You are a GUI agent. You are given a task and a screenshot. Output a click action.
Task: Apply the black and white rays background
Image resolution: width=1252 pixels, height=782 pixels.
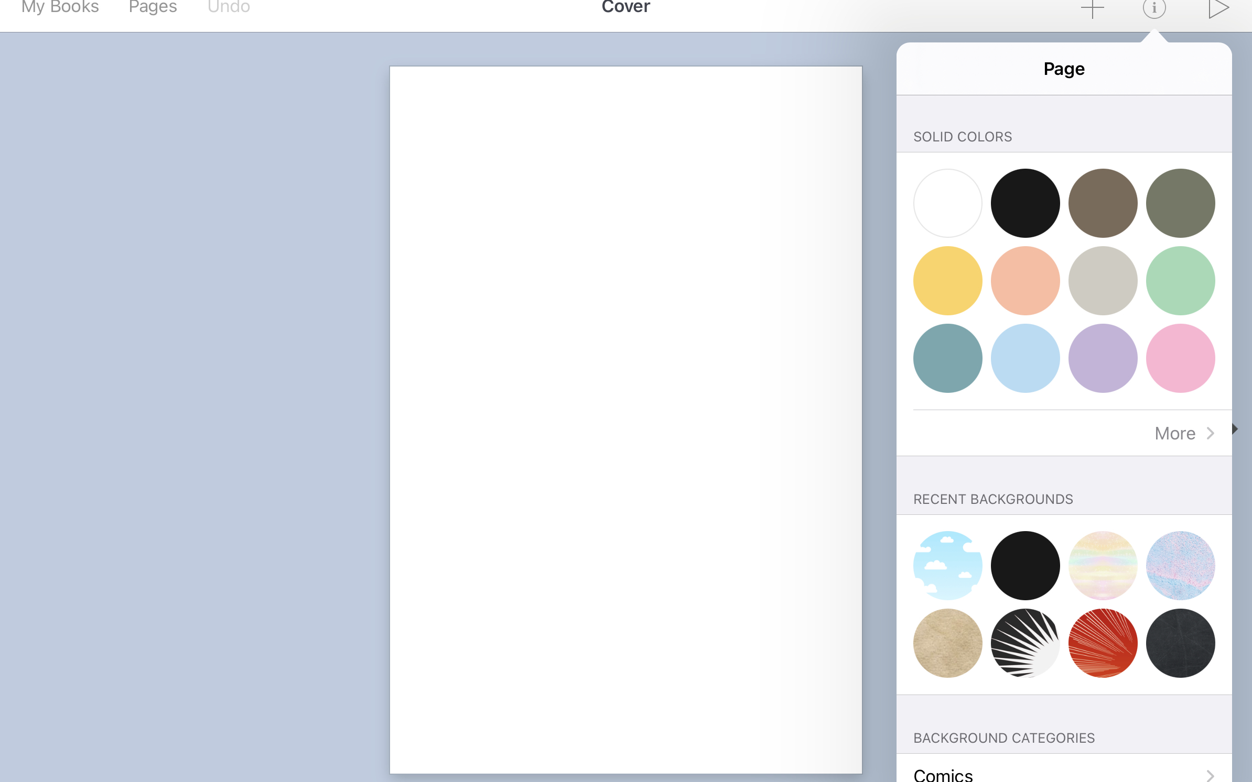click(1025, 643)
